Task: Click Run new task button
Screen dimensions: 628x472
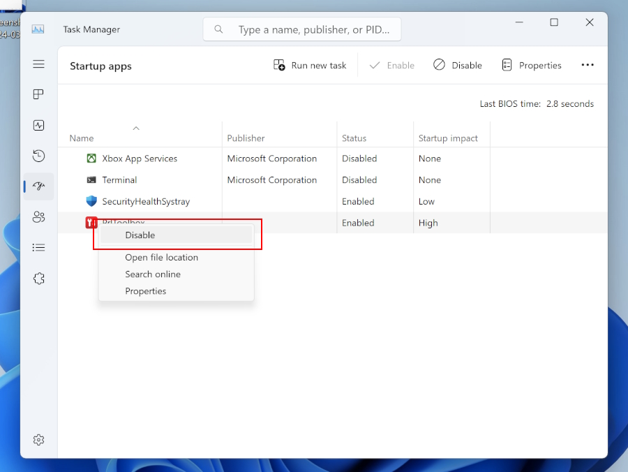Action: pos(310,65)
